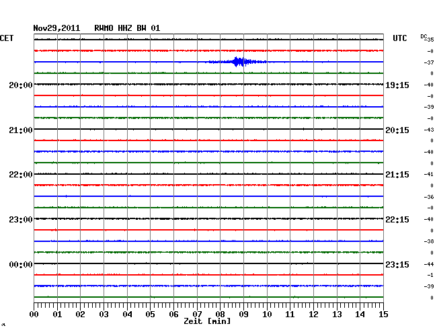Select the station title RWMO HHZ BW 01

(x=127, y=28)
